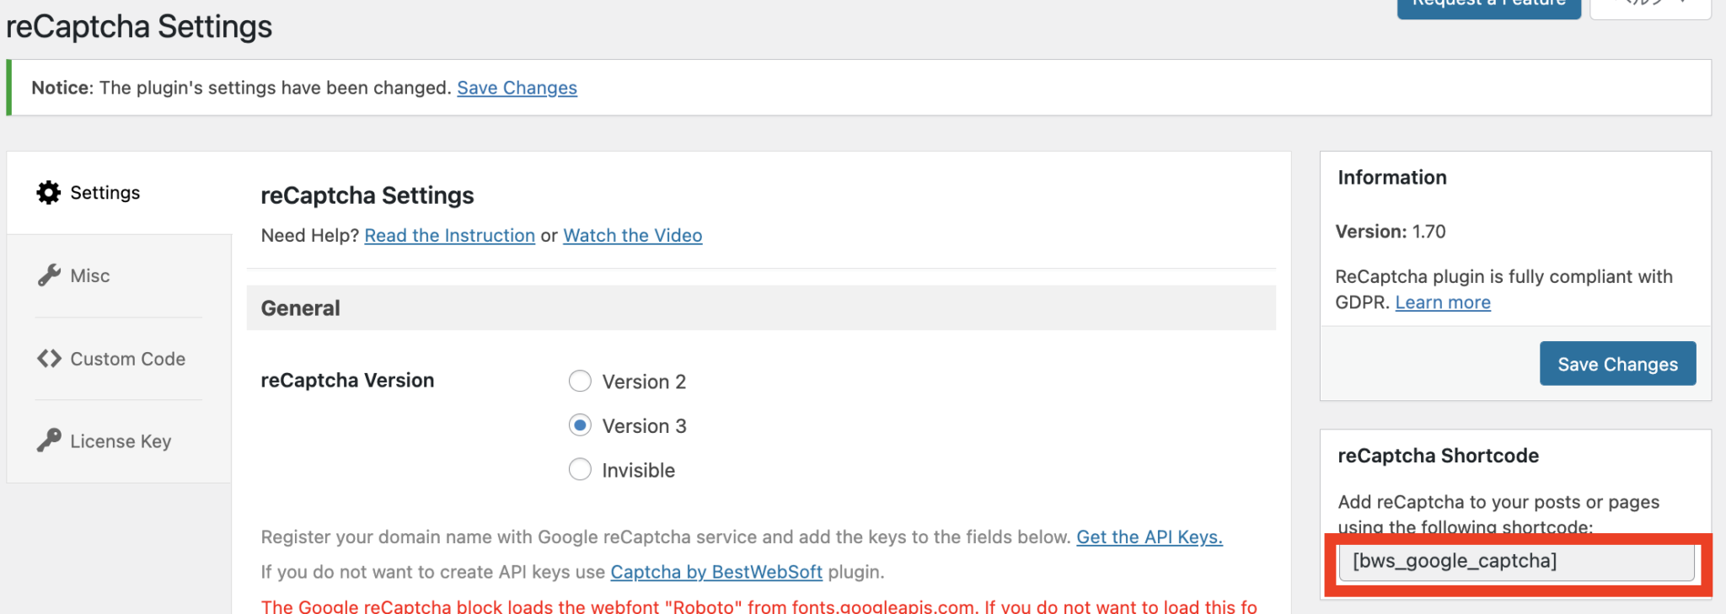The height and width of the screenshot is (614, 1726).
Task: Open the License Key section
Action: (121, 440)
